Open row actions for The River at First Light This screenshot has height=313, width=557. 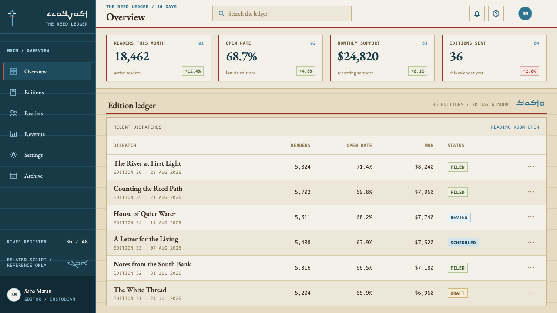tap(531, 166)
